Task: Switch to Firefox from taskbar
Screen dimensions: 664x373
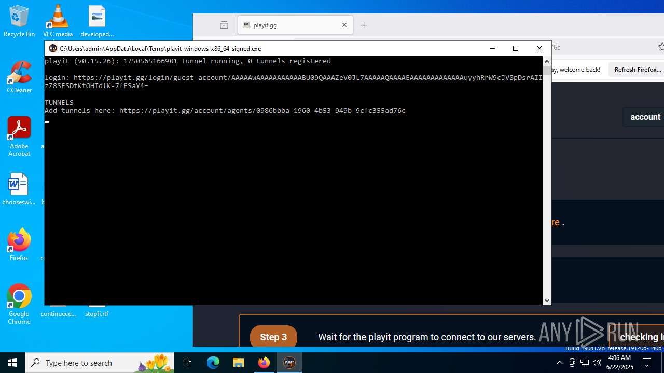Action: click(264, 363)
